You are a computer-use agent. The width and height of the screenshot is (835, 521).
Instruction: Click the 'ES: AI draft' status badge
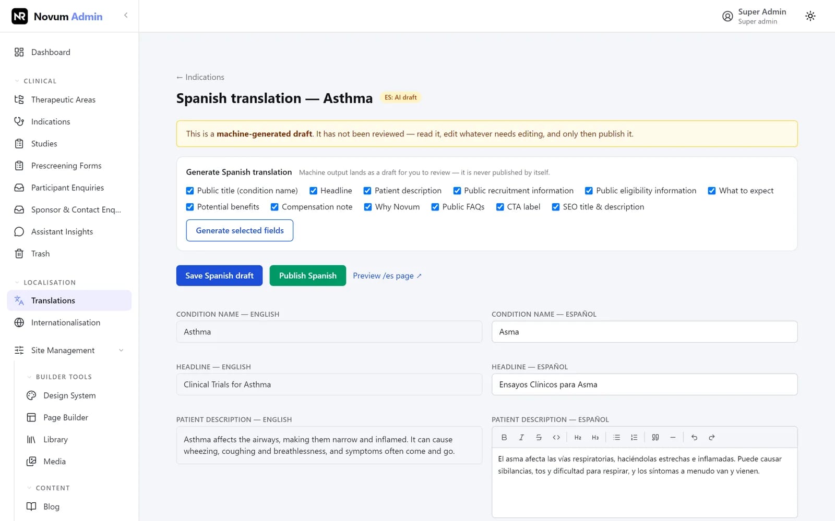(x=401, y=97)
